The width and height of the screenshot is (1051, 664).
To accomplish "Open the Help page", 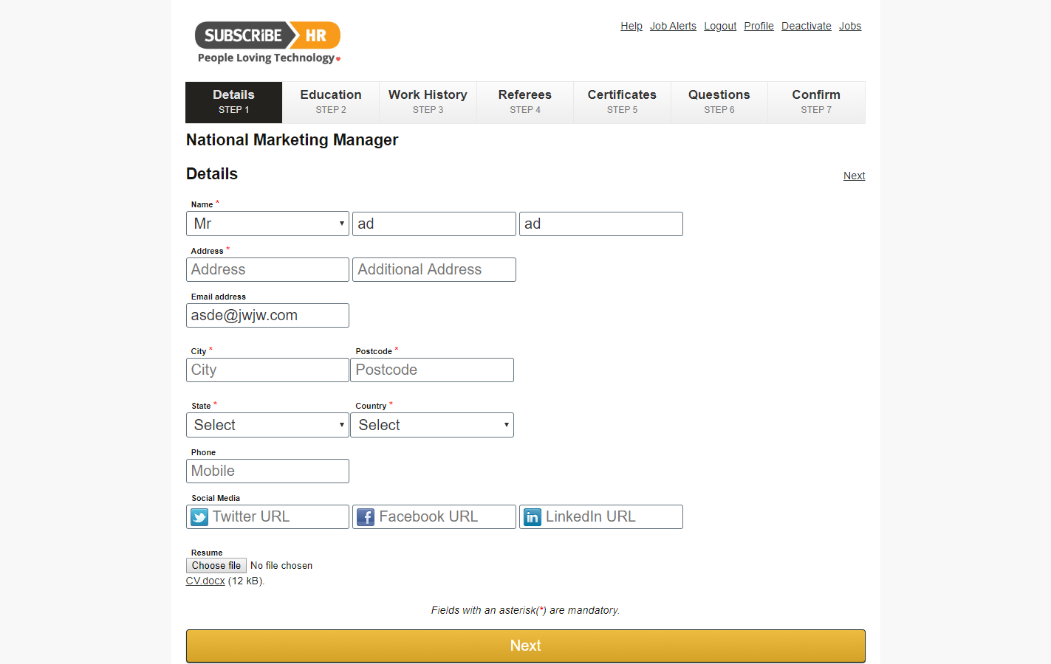I will pos(631,26).
